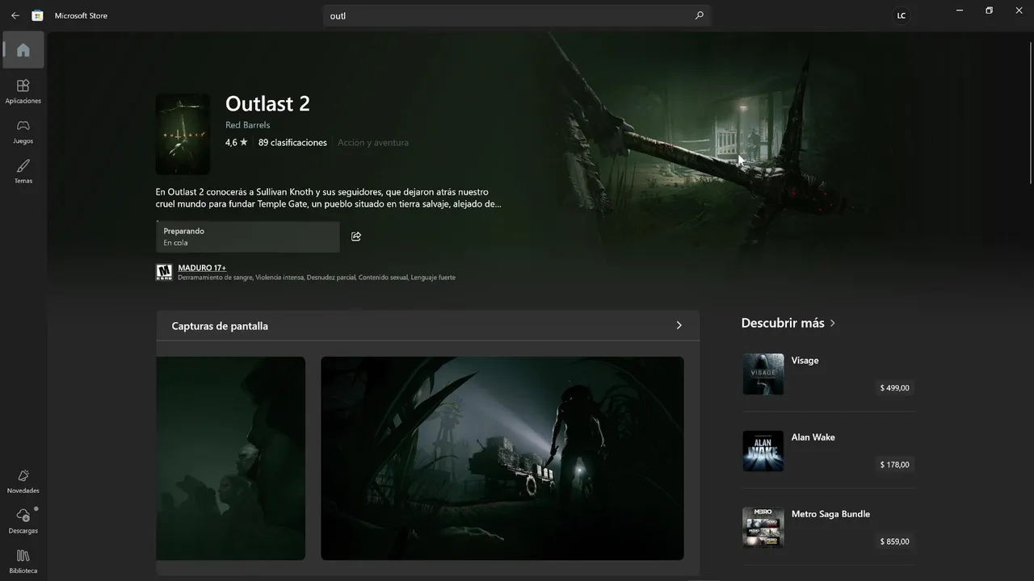
Task: Click the Outlast 2 cover art
Action: pos(183,134)
